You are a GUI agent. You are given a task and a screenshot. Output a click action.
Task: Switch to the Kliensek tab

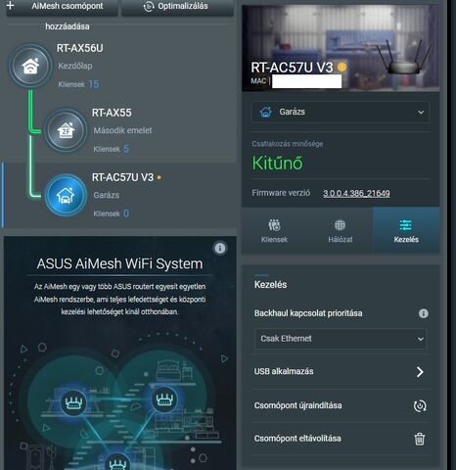click(x=274, y=230)
